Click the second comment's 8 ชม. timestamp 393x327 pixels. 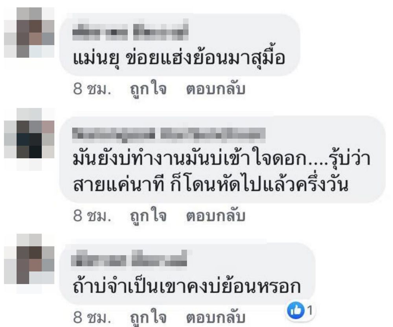[92, 216]
